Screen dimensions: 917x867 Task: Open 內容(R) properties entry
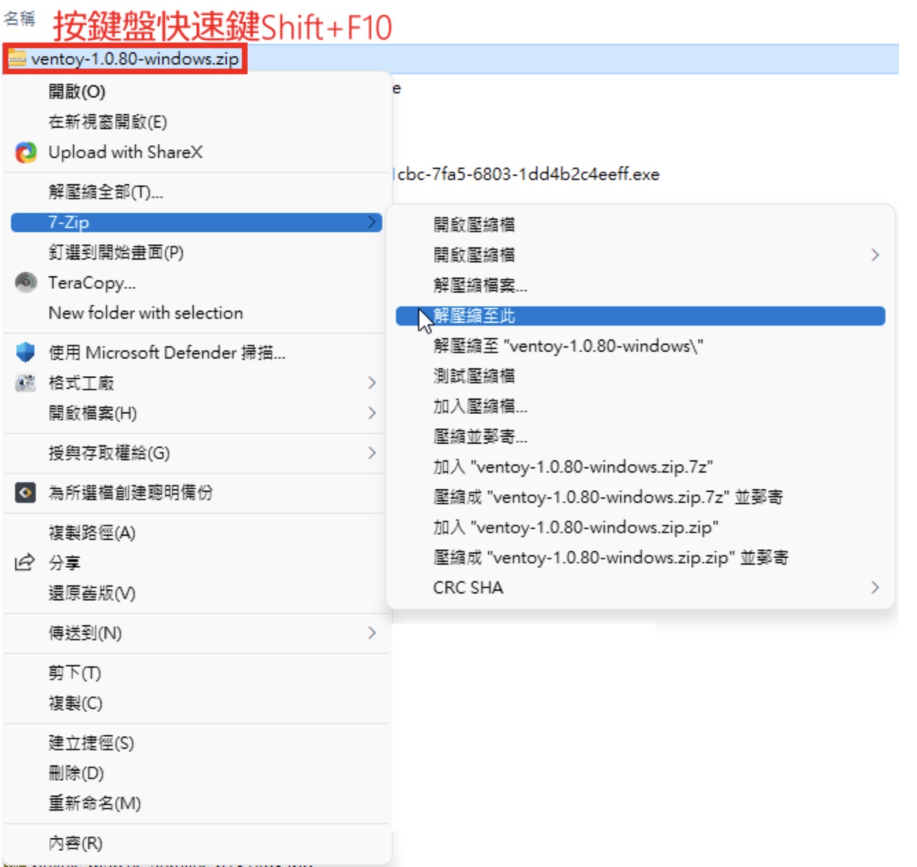click(197, 843)
